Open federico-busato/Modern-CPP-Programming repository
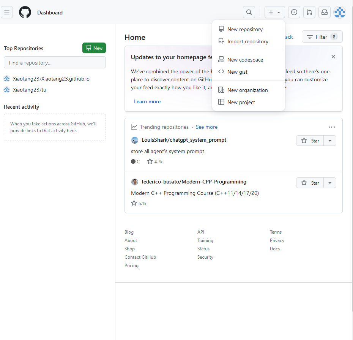This screenshot has width=353, height=340. point(194,182)
